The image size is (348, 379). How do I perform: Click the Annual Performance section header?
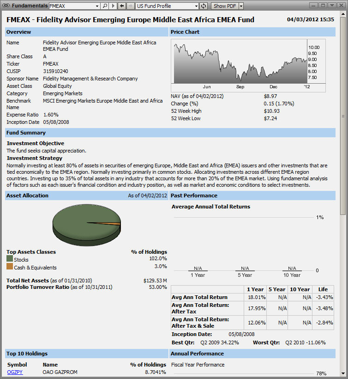click(x=252, y=354)
